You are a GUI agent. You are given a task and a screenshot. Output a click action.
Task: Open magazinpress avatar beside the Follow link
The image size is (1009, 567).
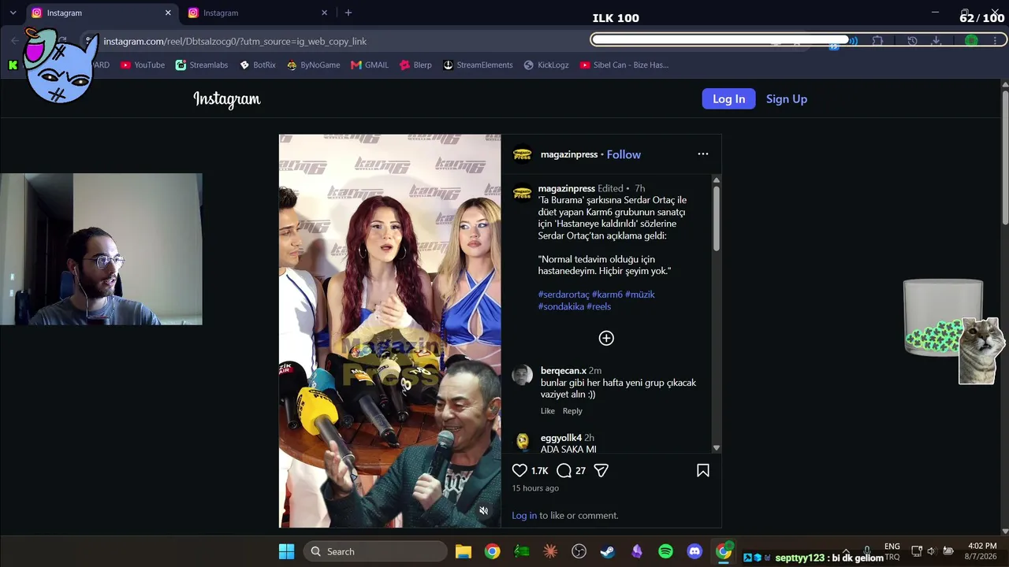coord(523,154)
